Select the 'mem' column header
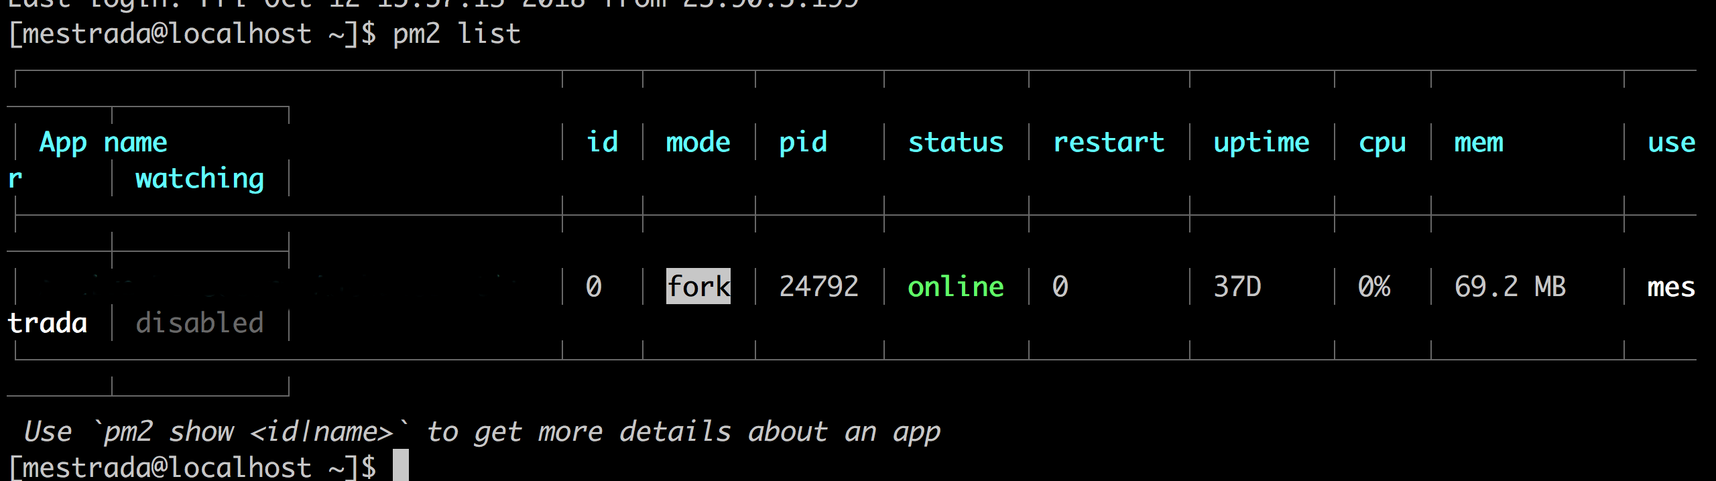Screen dimensions: 1716x481 click(x=1479, y=143)
